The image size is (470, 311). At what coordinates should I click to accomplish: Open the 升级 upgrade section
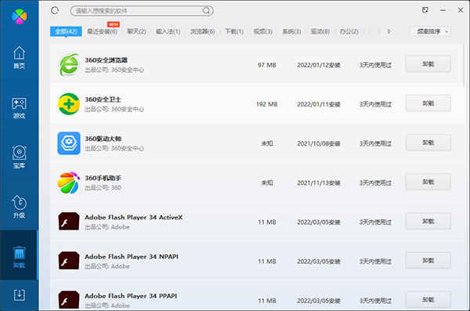(19, 207)
